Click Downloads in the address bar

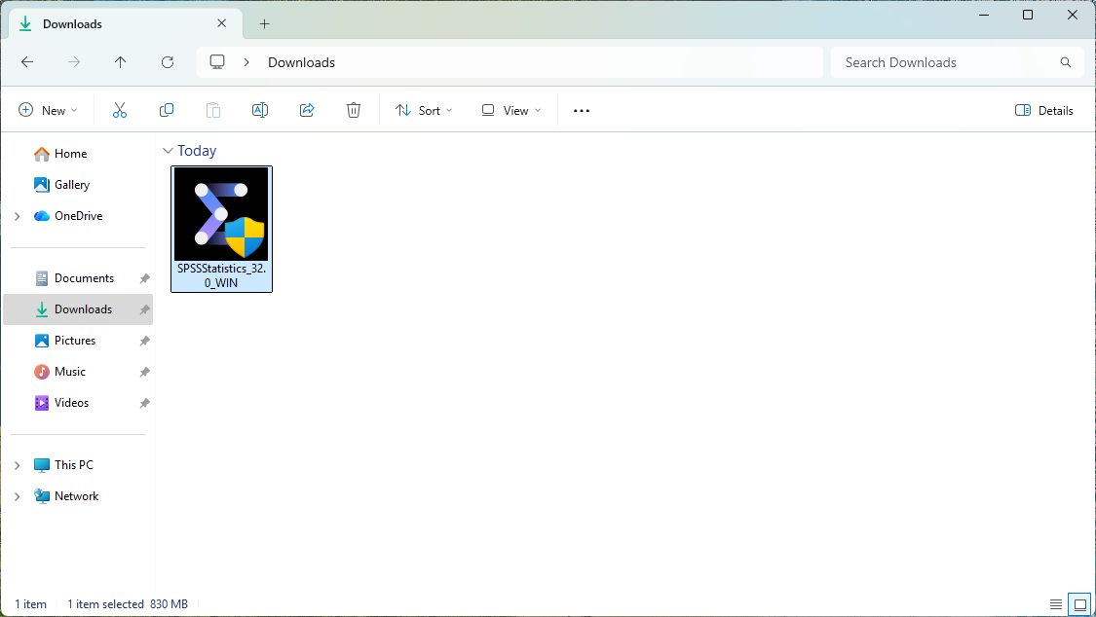tap(301, 62)
